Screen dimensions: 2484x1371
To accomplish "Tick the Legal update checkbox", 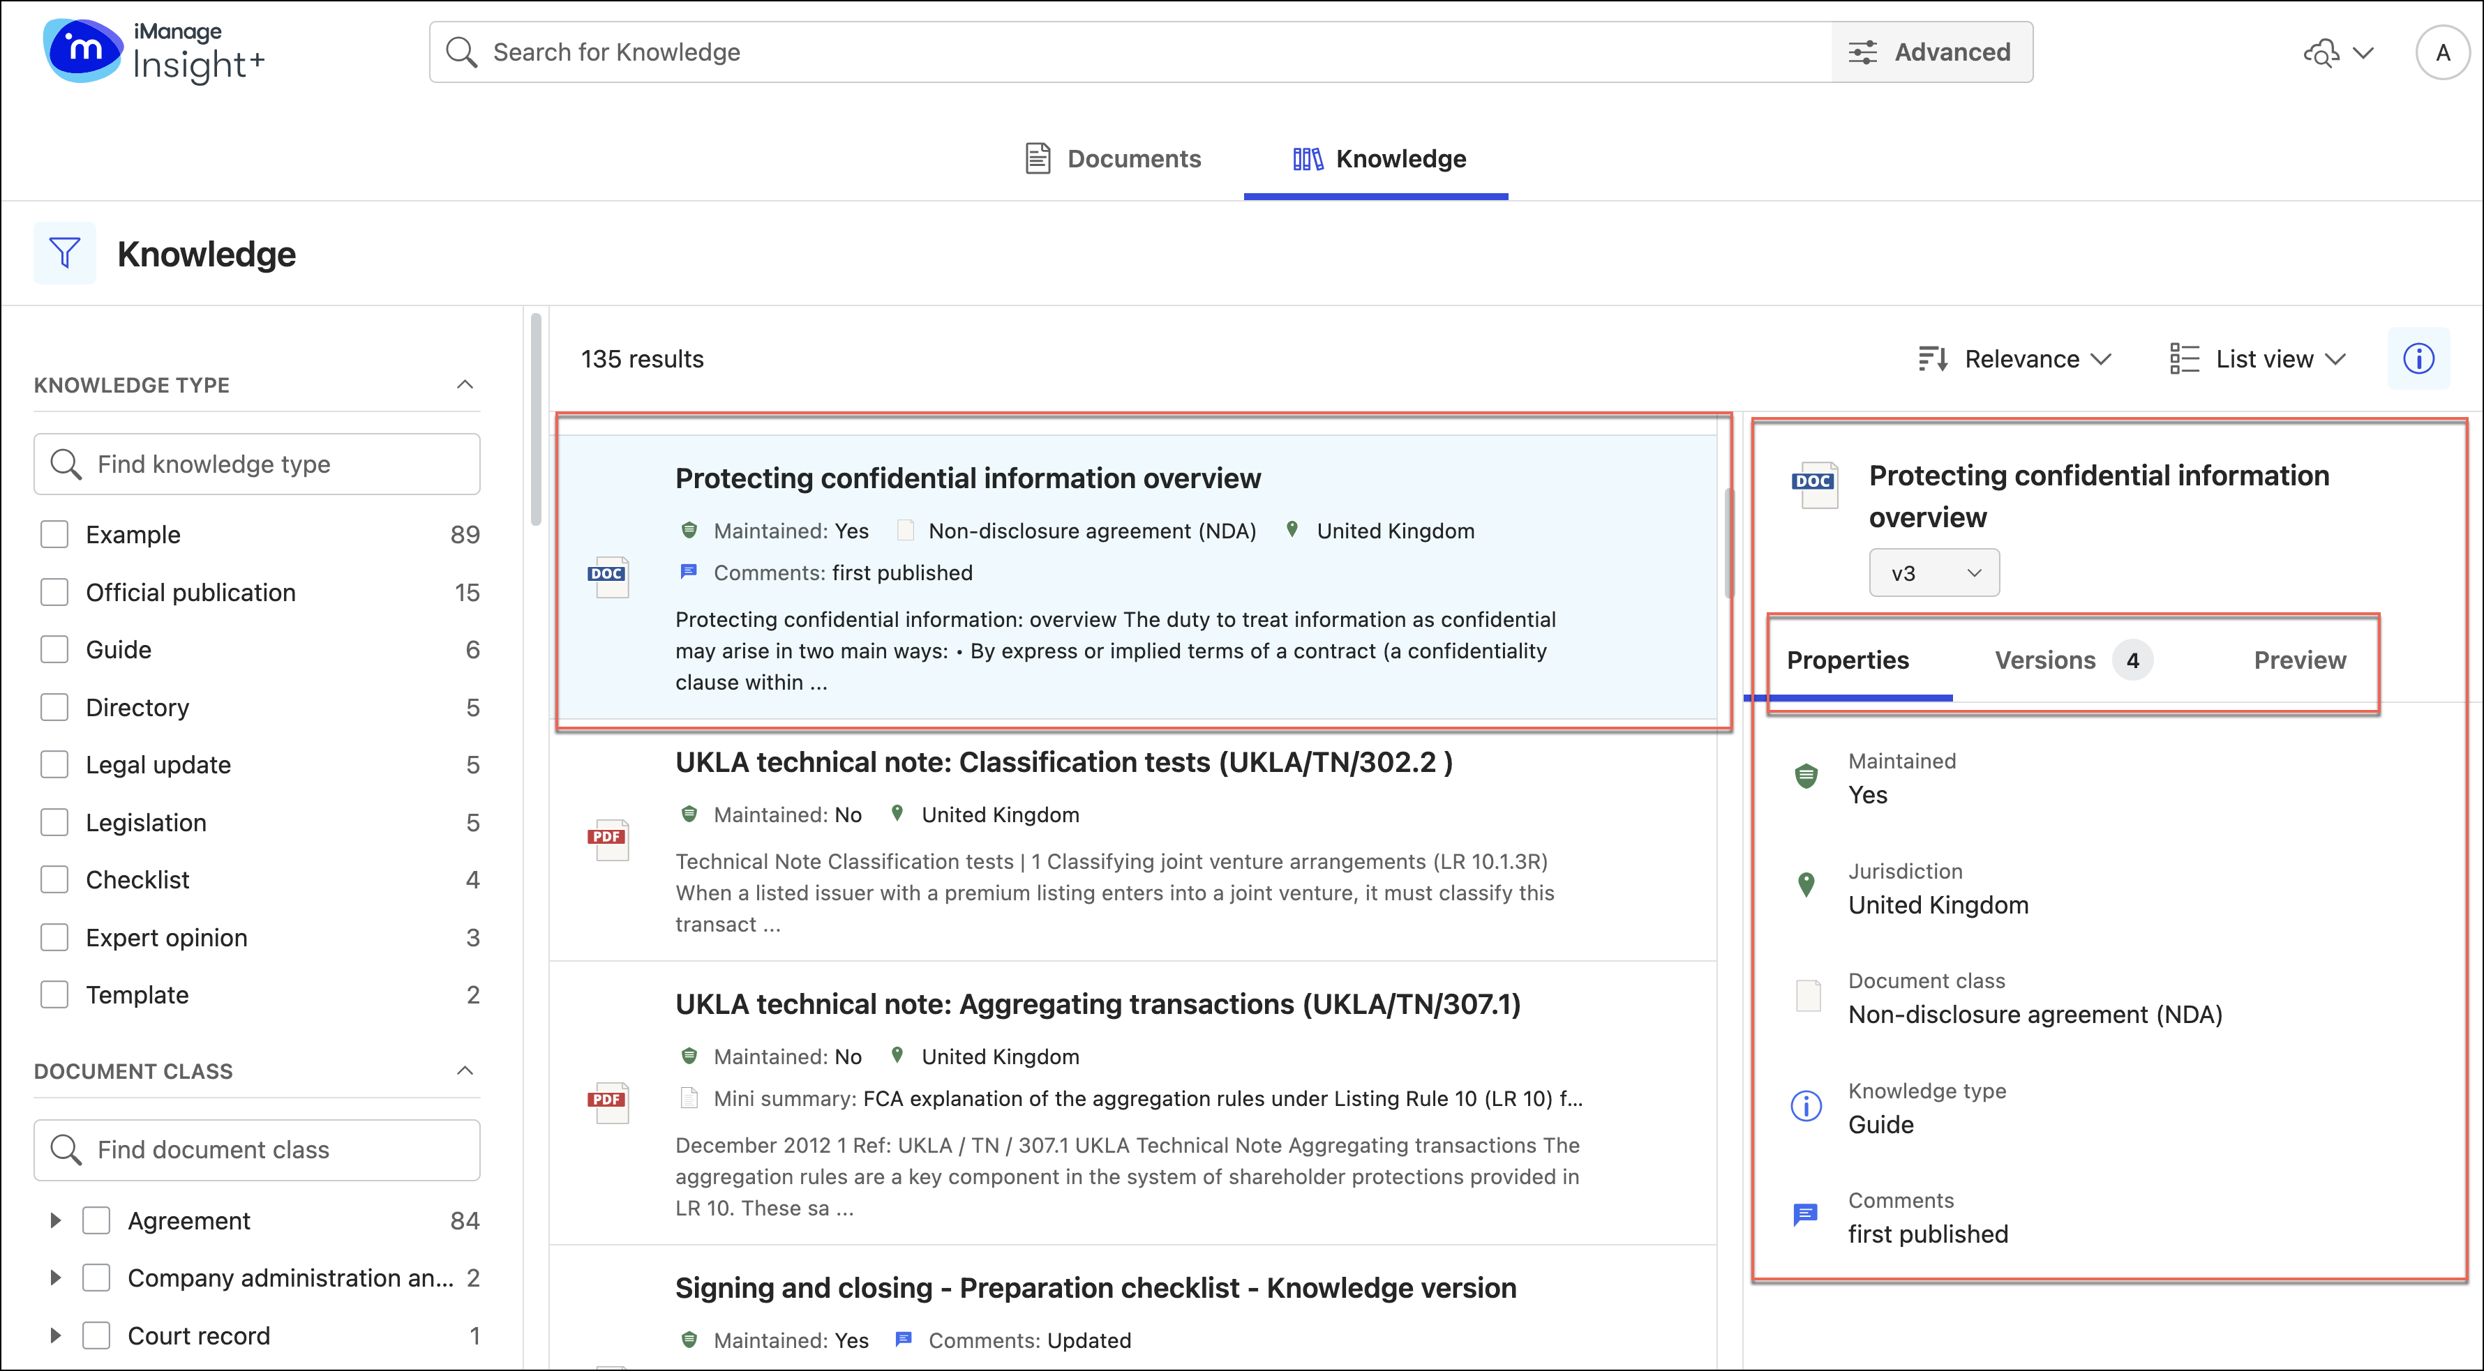I will [x=55, y=765].
